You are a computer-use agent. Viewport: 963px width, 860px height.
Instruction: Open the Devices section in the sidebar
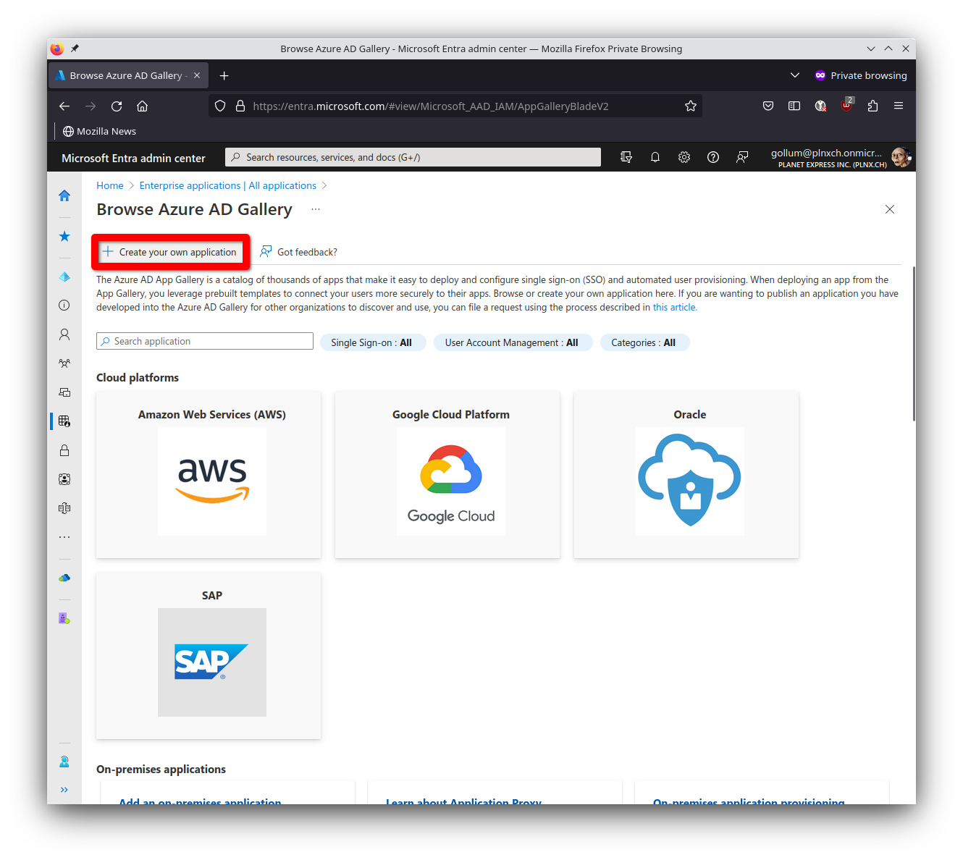(x=64, y=392)
